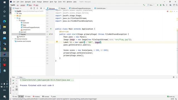Toggle the Project tool window stripe button
The height and width of the screenshot is (100, 178).
pos(11,11)
